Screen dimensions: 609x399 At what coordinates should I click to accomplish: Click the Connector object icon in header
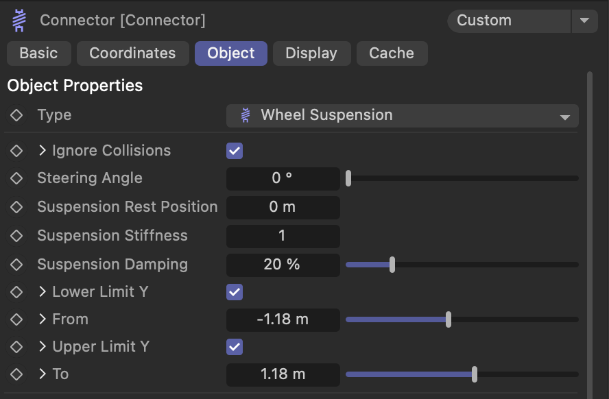19,21
